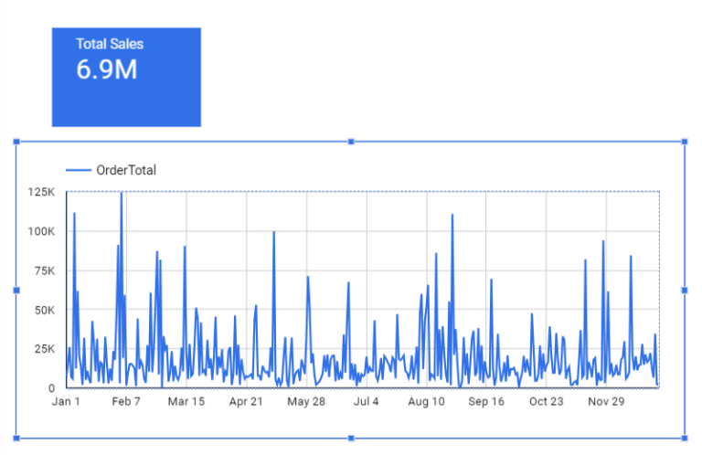Screen dimensions: 702x455
Task: Click the chart's right-middle selection handle
Action: pos(685,291)
